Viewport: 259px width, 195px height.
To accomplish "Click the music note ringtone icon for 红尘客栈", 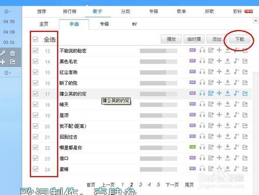I will [x=236, y=72].
